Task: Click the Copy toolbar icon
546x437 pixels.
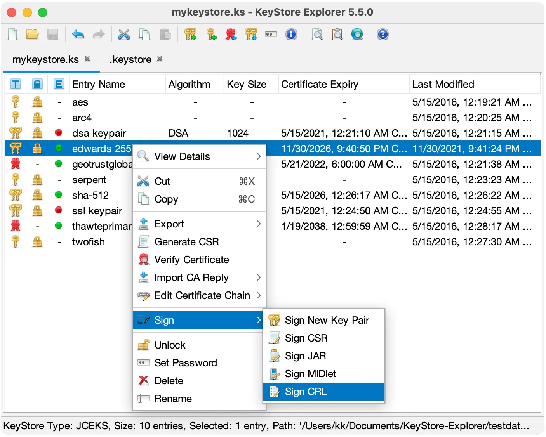Action: (144, 35)
